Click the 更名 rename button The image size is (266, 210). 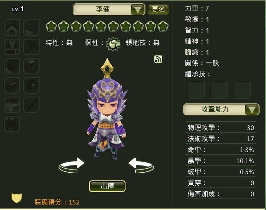(158, 9)
